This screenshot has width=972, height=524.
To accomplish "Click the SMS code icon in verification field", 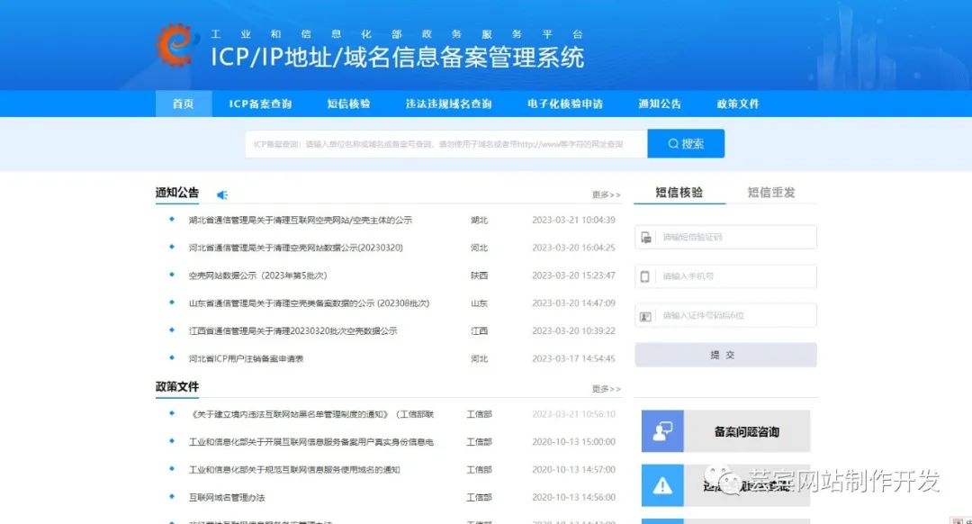I will coord(644,237).
